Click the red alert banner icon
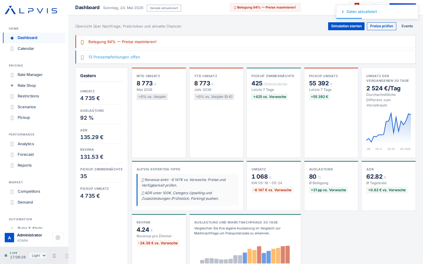 (82, 42)
